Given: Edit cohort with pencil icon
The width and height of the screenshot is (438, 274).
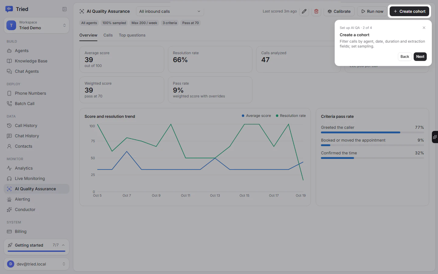Looking at the screenshot, I should [x=304, y=11].
